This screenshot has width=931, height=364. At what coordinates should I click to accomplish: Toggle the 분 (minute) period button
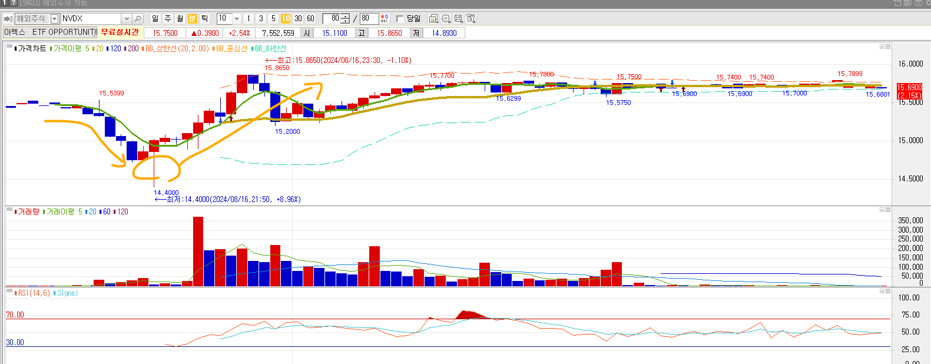click(192, 19)
